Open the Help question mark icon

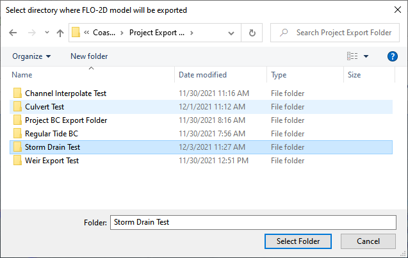393,56
